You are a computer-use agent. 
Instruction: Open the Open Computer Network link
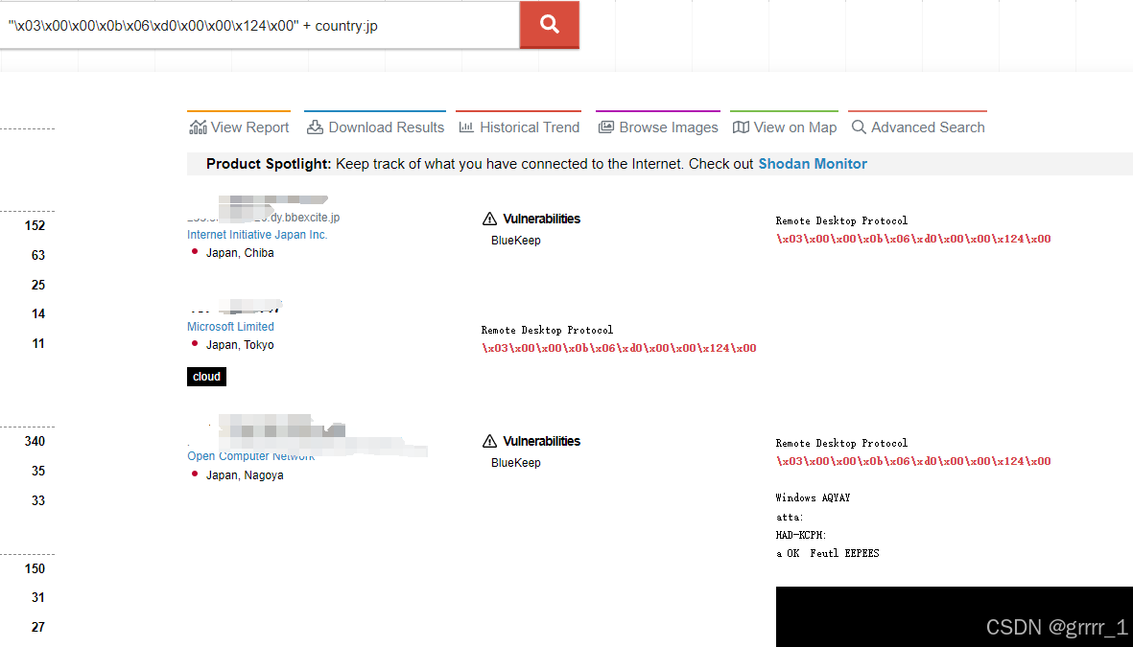coord(250,455)
